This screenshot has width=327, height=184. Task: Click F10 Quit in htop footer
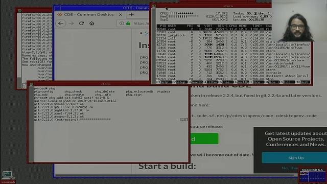pos(302,82)
